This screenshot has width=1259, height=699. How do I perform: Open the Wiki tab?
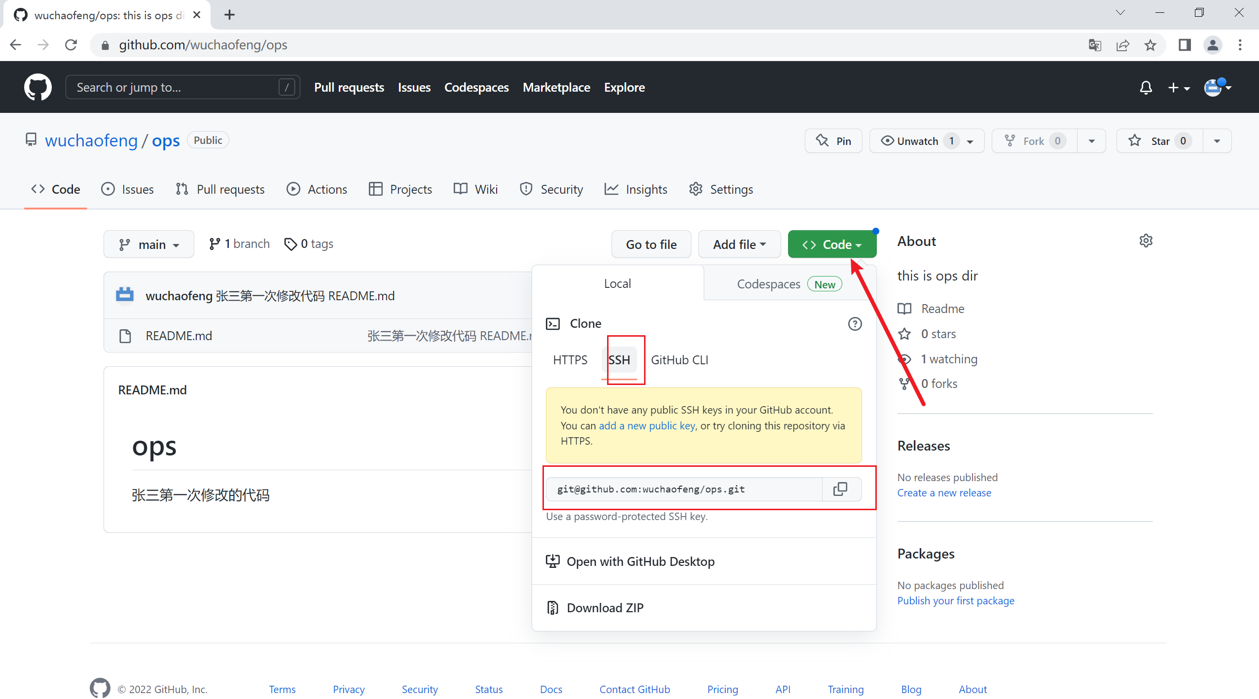point(476,189)
